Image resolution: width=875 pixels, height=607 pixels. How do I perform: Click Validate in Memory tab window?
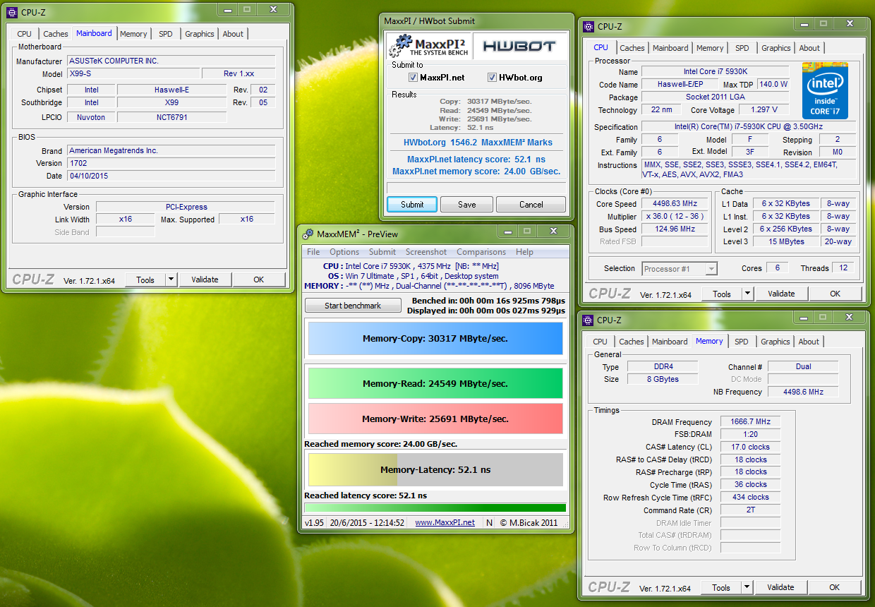[780, 587]
